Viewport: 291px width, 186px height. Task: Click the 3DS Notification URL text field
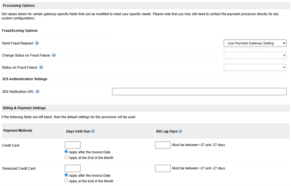tap(199, 91)
